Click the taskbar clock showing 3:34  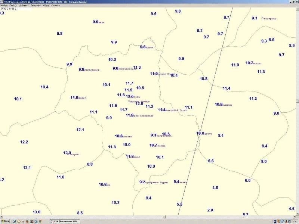pyautogui.click(x=294, y=221)
